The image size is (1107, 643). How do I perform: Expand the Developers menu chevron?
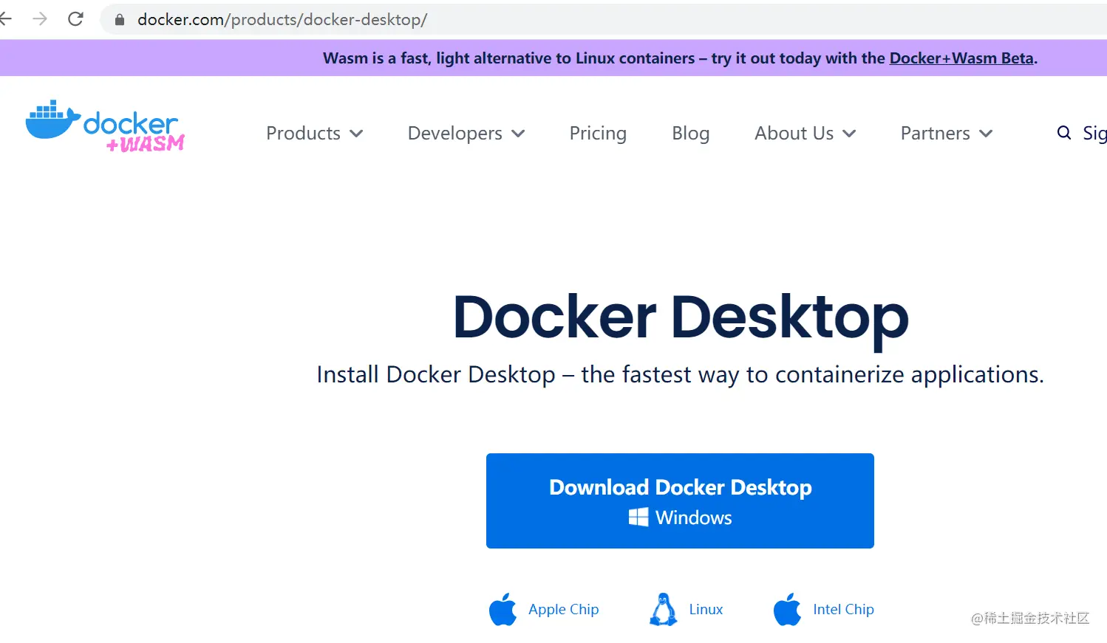point(518,134)
